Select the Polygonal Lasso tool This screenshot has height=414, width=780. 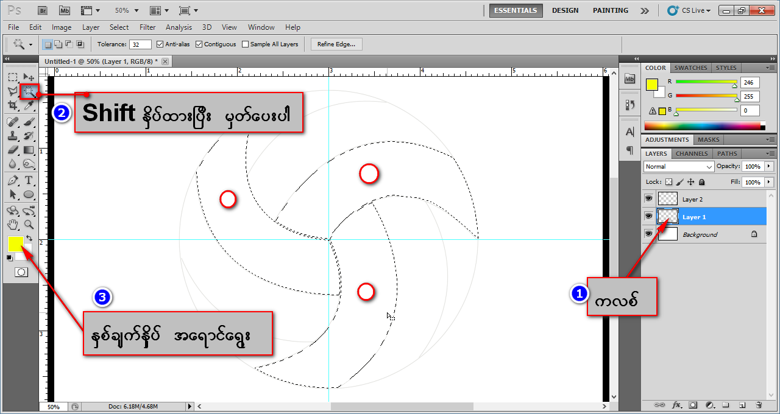[x=13, y=91]
